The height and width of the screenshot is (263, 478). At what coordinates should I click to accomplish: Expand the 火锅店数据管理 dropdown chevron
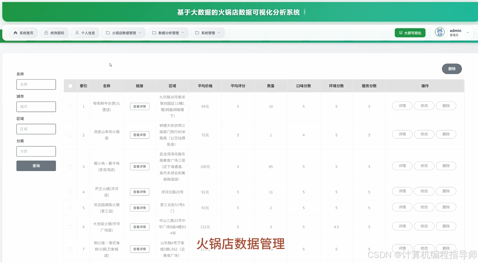point(140,33)
